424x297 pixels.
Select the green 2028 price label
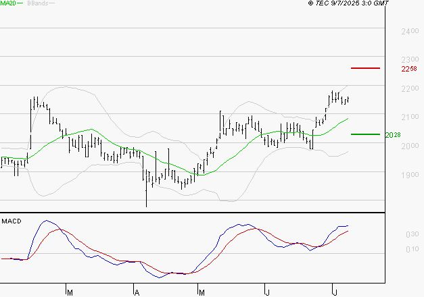pyautogui.click(x=392, y=135)
